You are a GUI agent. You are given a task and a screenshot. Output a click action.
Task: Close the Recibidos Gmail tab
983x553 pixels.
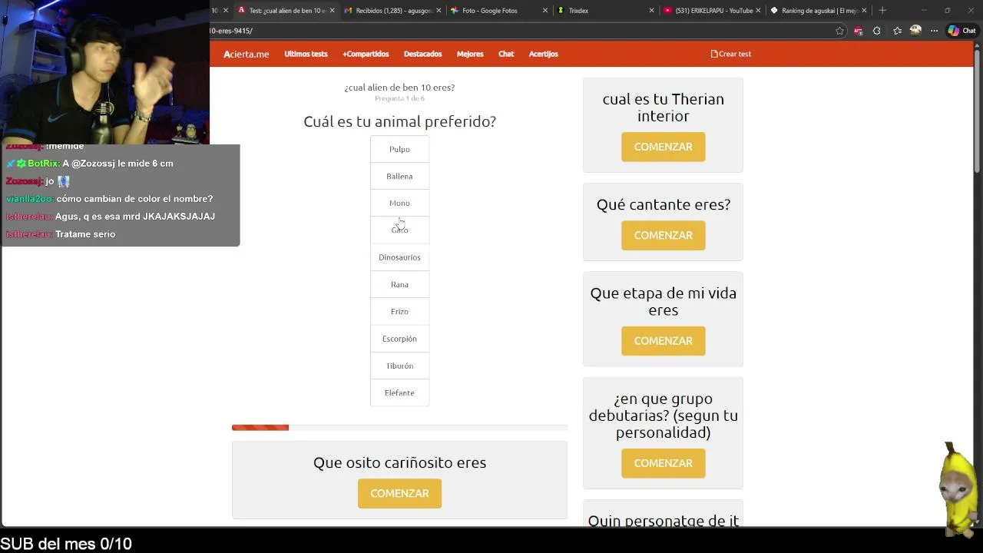coord(439,11)
